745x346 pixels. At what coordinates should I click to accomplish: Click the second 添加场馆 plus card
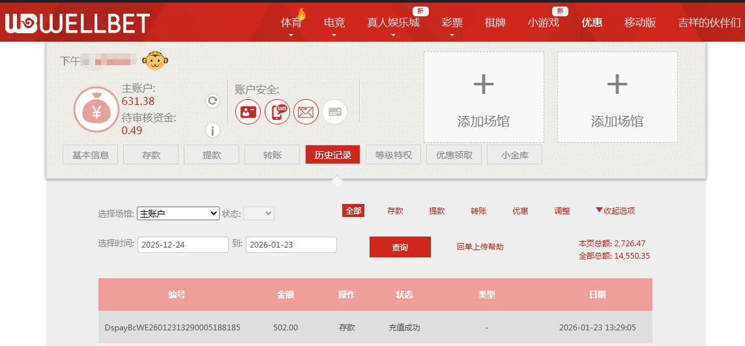[617, 97]
